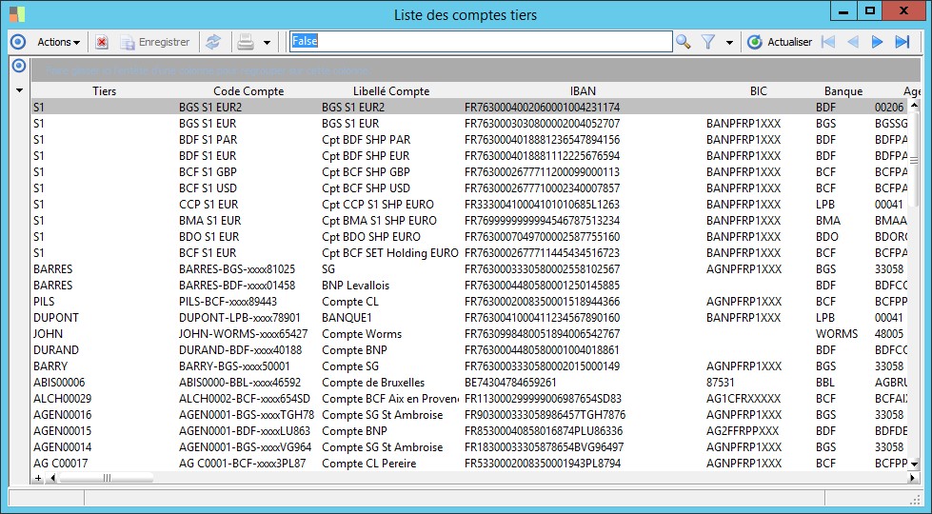This screenshot has width=932, height=514.
Task: Go to the first record navigation icon
Action: coord(827,42)
